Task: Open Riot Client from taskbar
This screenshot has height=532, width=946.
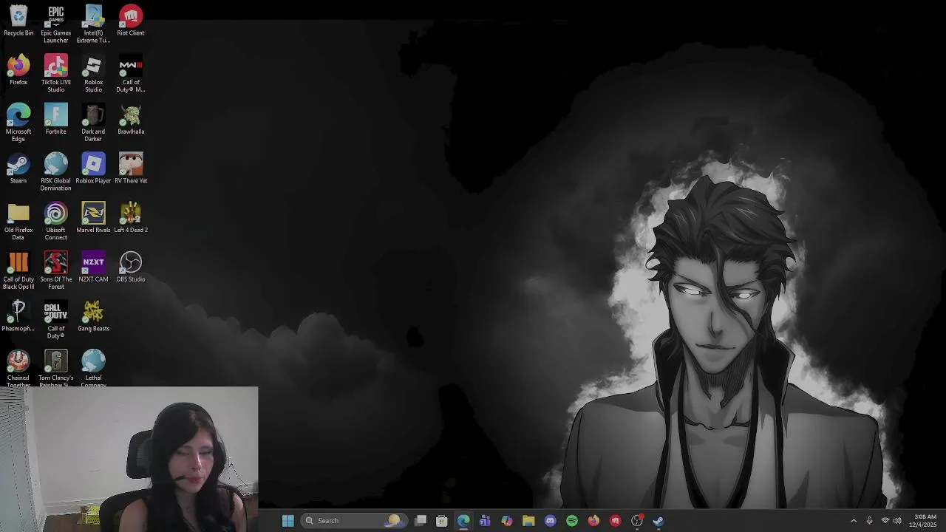Action: click(615, 521)
